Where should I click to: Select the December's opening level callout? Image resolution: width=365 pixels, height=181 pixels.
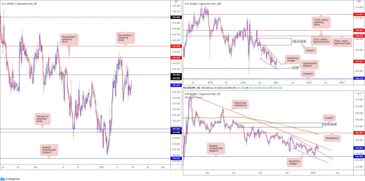pyautogui.click(x=69, y=39)
